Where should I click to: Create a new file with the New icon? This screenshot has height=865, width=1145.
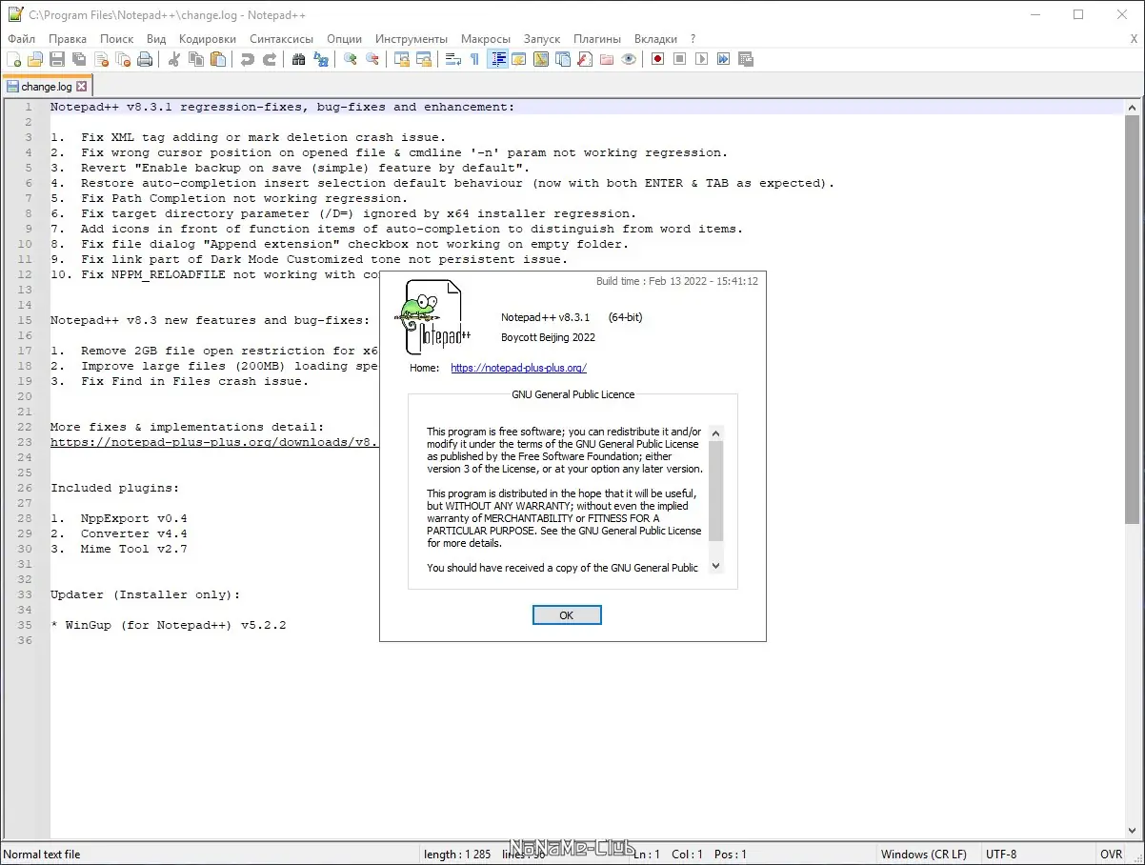(x=13, y=59)
